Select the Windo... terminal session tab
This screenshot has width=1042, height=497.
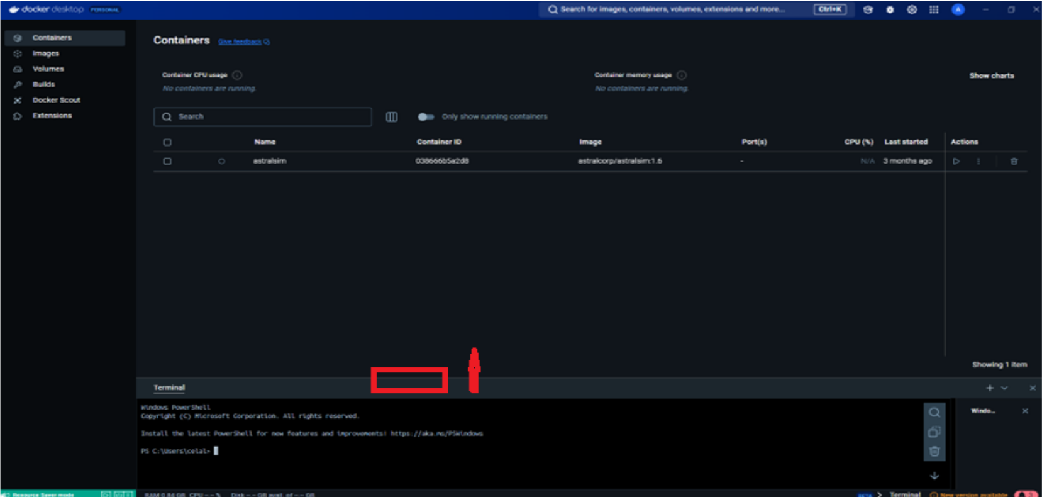tap(983, 411)
